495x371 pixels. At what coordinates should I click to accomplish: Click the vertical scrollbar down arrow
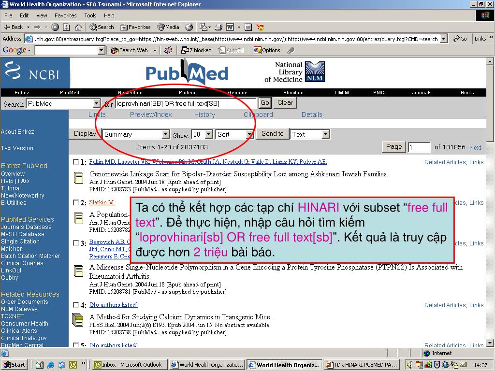pyautogui.click(x=490, y=343)
